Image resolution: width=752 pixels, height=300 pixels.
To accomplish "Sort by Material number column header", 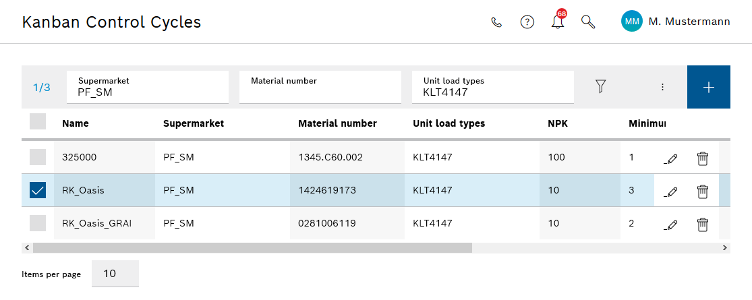I will pyautogui.click(x=338, y=123).
